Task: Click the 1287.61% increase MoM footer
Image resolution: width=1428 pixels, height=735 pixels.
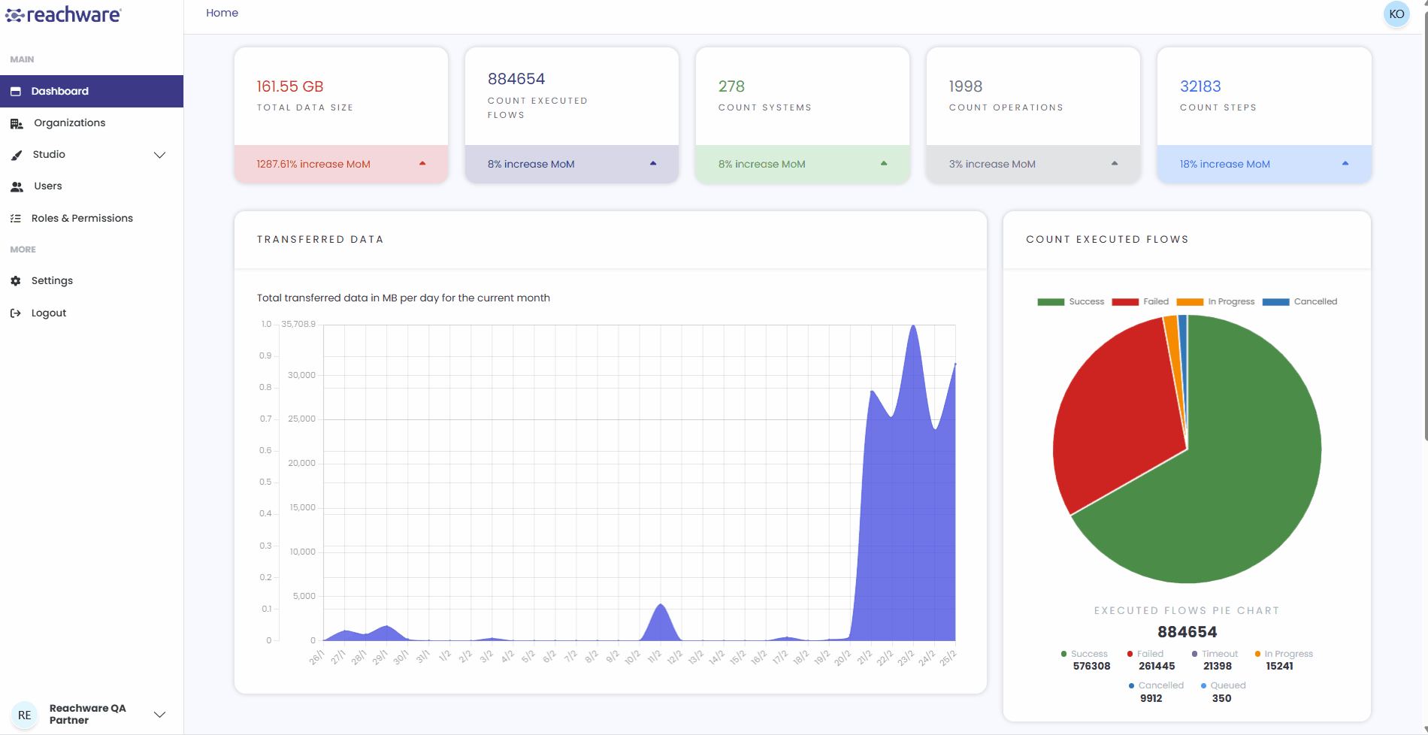Action: (x=341, y=164)
